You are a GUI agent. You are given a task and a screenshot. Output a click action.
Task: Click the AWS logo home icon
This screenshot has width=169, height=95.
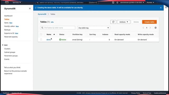7,2
